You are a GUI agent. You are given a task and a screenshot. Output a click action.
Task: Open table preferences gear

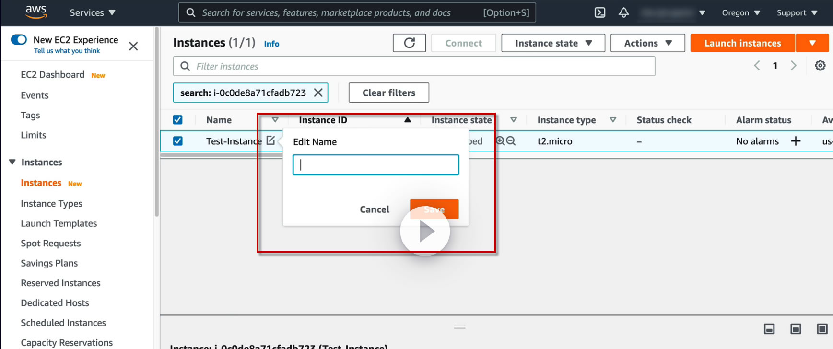pos(820,66)
